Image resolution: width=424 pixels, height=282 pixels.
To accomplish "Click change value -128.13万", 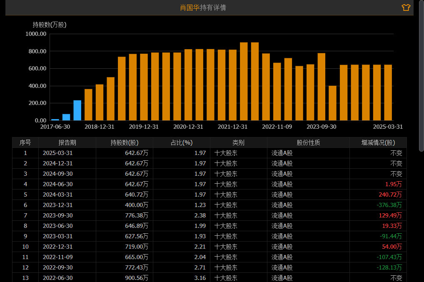I will pos(389,267).
